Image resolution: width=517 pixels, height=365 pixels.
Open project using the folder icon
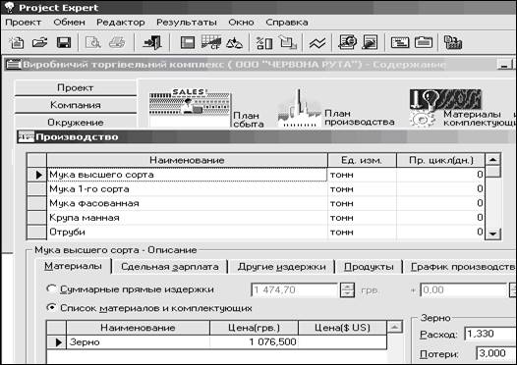pyautogui.click(x=40, y=43)
